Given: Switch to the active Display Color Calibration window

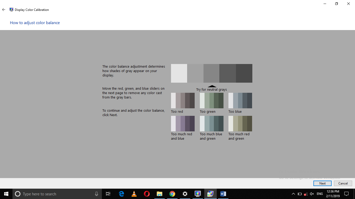Looking at the screenshot, I should pyautogui.click(x=210, y=194).
